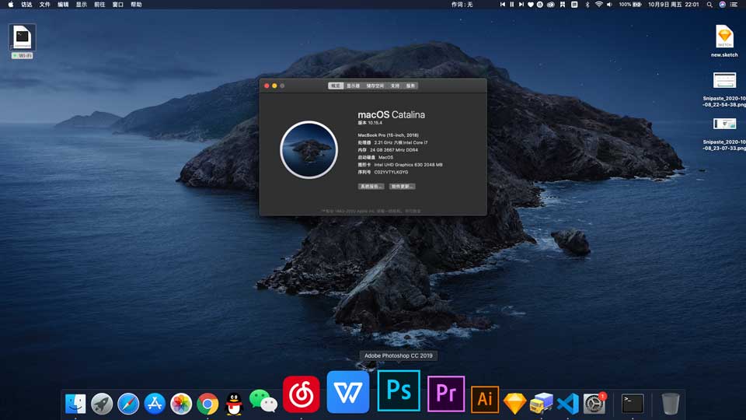Launch Adobe Photoshop CC 2019
746x420 pixels.
pos(399,390)
